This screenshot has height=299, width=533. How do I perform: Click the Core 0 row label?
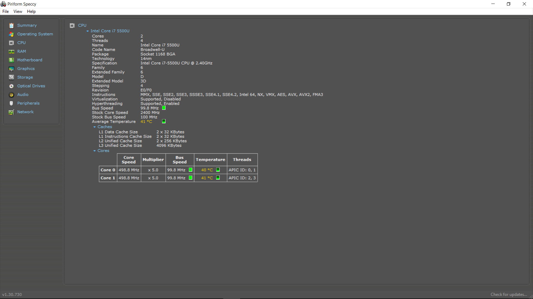click(x=108, y=170)
